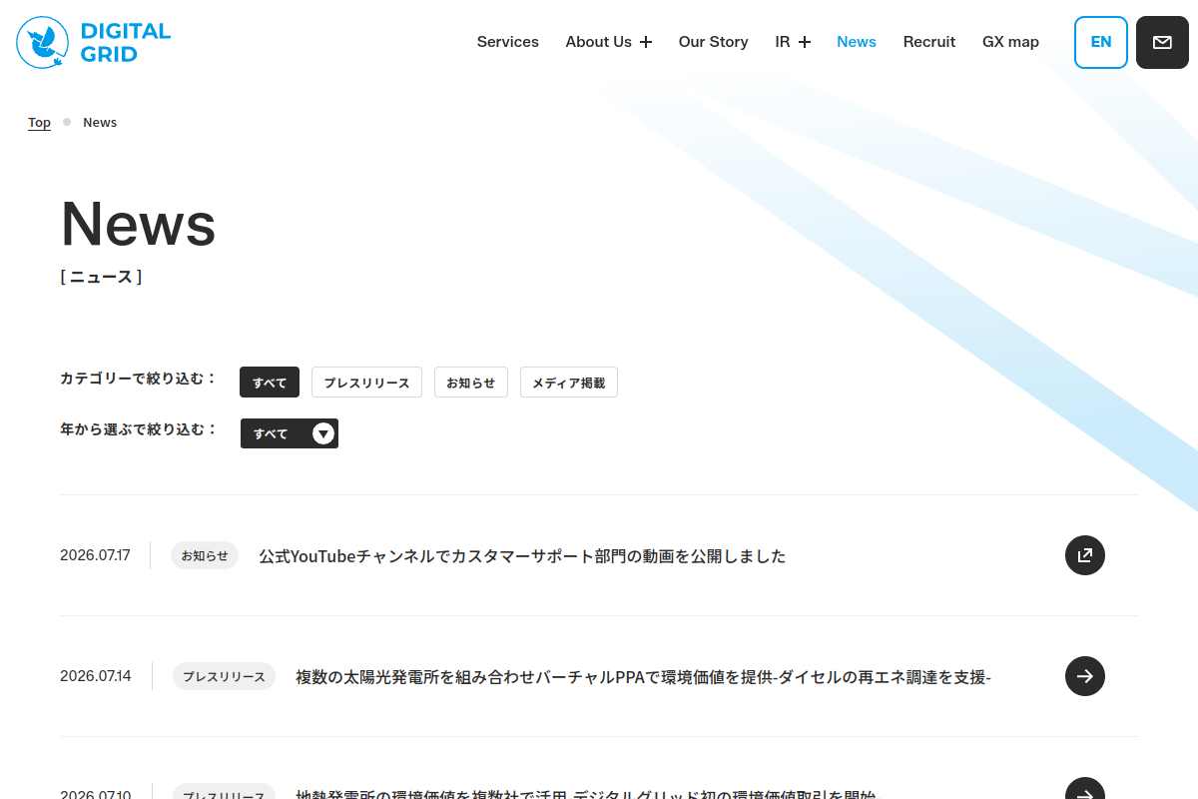Click the 年から選ぶで絞り込む label
Image resolution: width=1198 pixels, height=799 pixels.
138,429
